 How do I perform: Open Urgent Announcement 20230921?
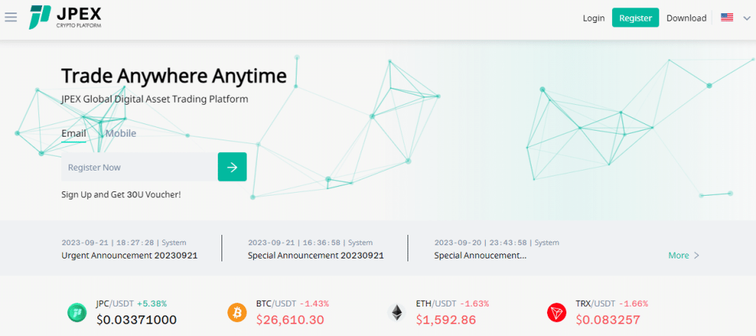[130, 256]
